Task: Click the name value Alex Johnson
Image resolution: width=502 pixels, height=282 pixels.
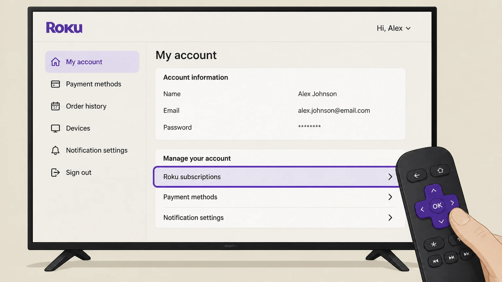Action: 317,94
